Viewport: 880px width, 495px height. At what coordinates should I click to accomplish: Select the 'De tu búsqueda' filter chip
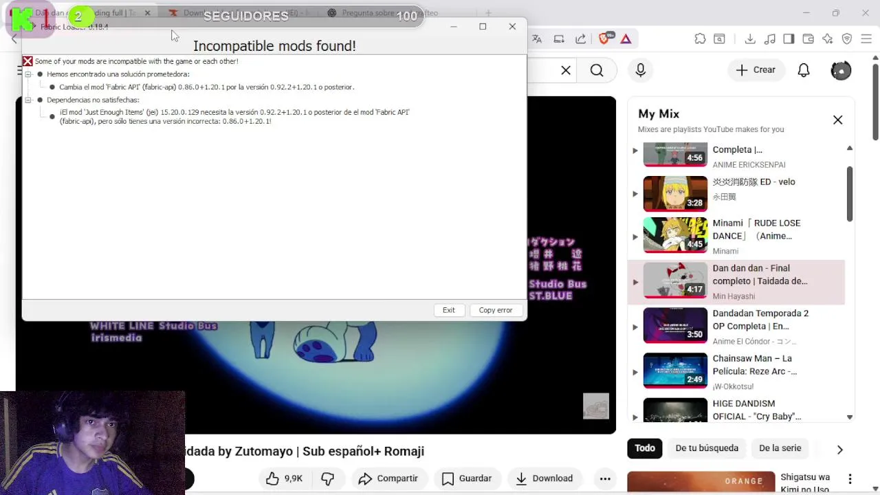[707, 448]
